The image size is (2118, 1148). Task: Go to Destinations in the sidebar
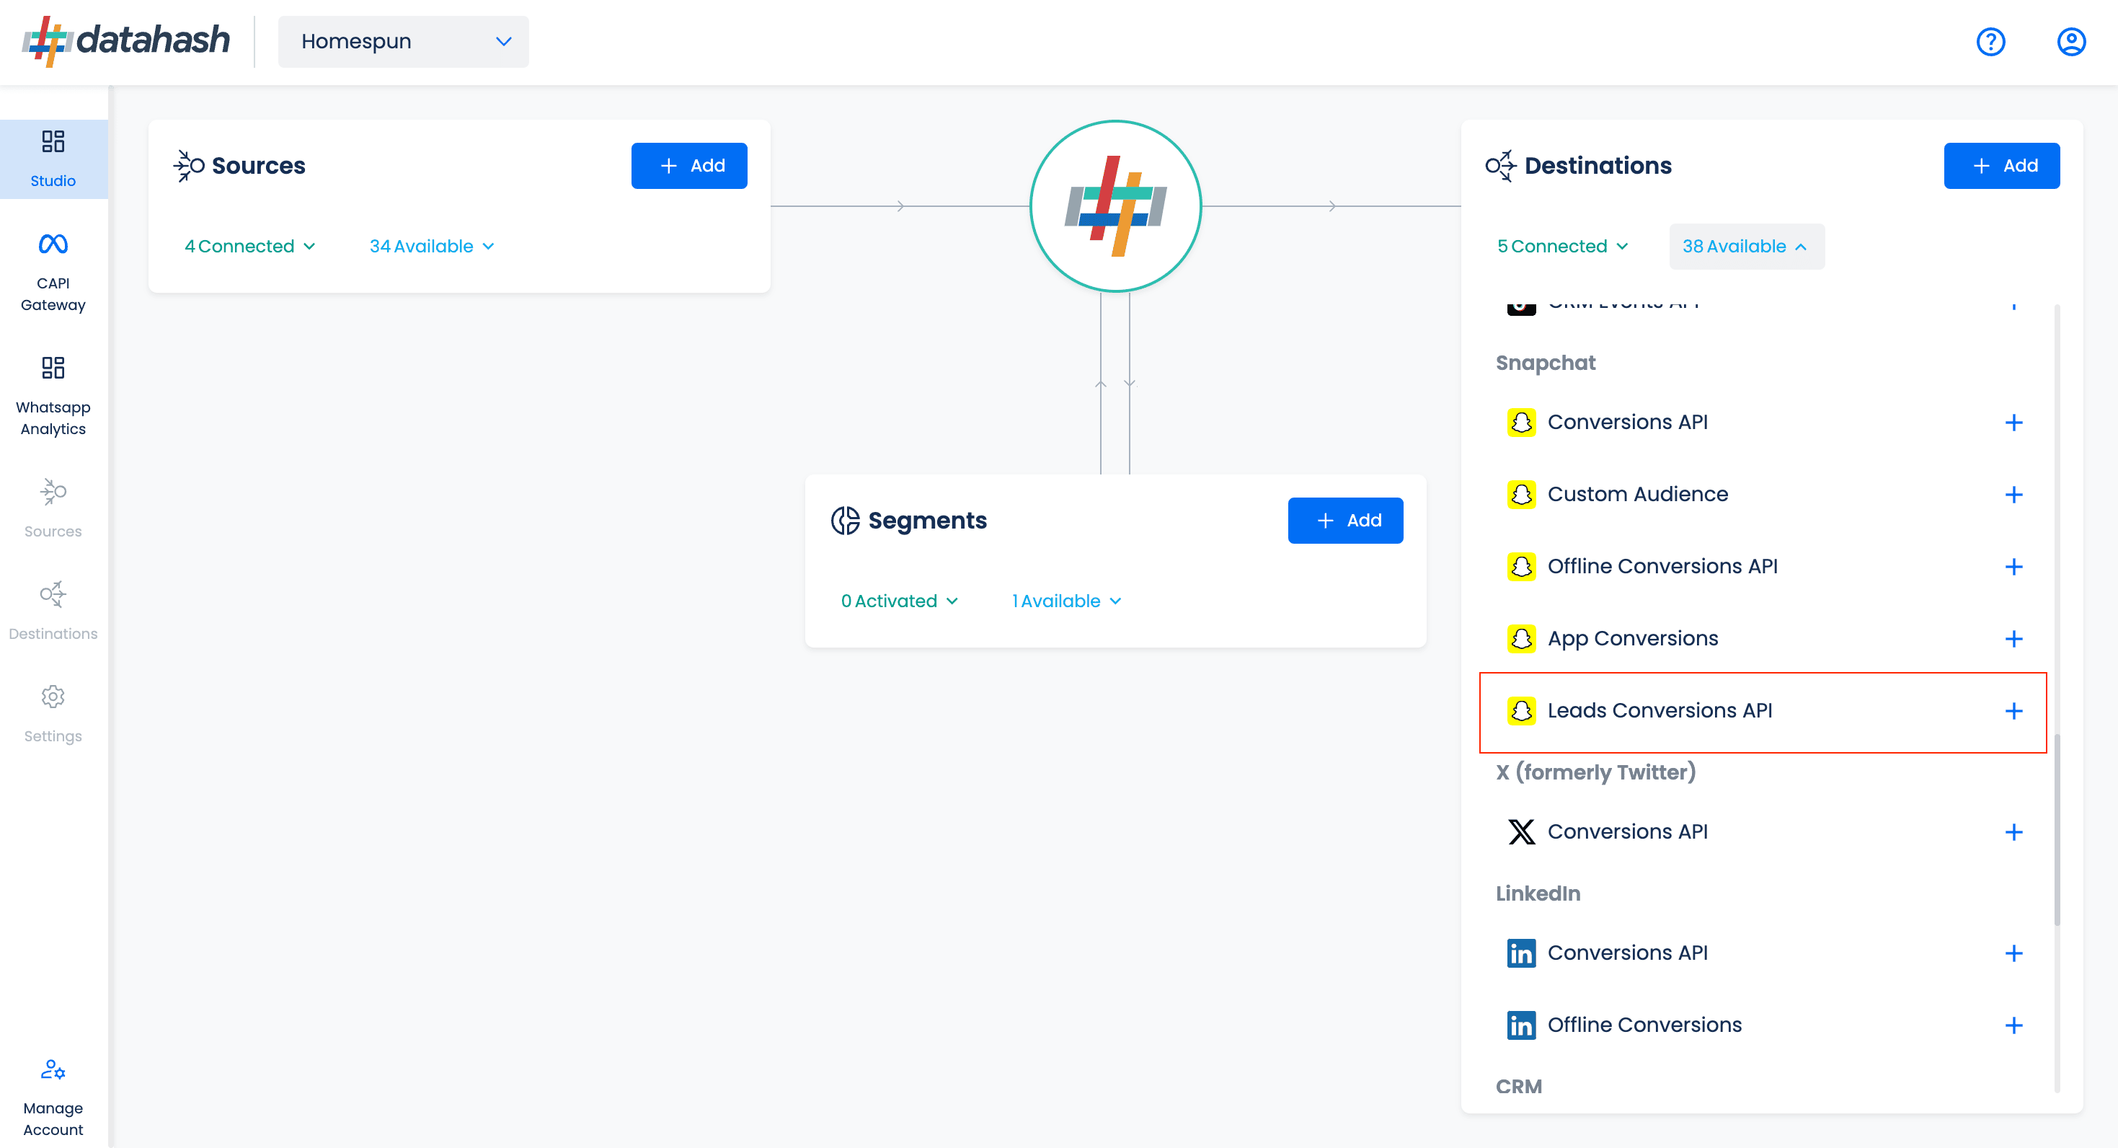click(53, 611)
